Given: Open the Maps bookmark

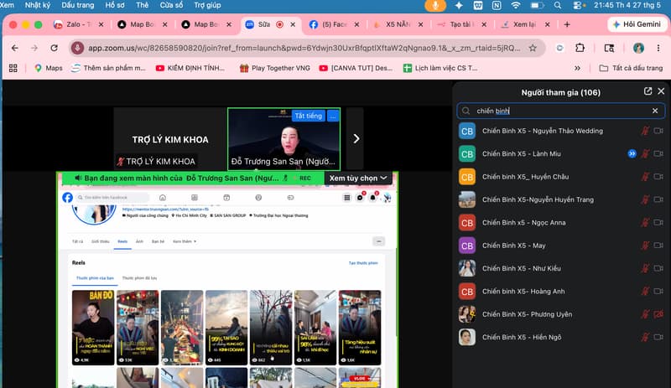Looking at the screenshot, I should pyautogui.click(x=49, y=68).
